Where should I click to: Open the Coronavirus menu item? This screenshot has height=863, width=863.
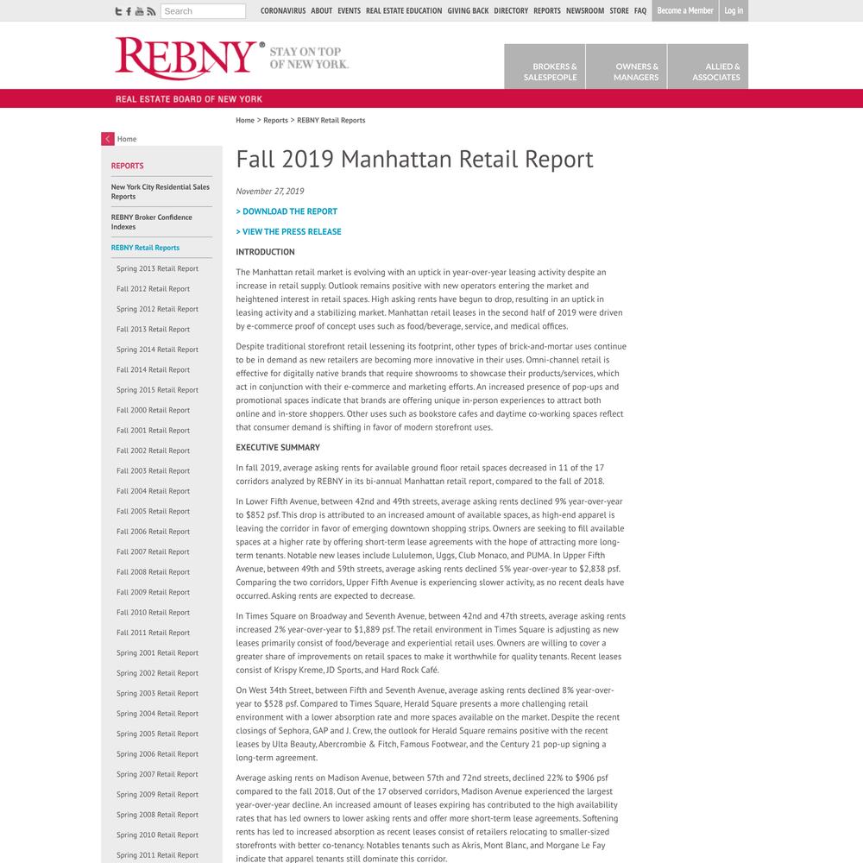(x=283, y=11)
